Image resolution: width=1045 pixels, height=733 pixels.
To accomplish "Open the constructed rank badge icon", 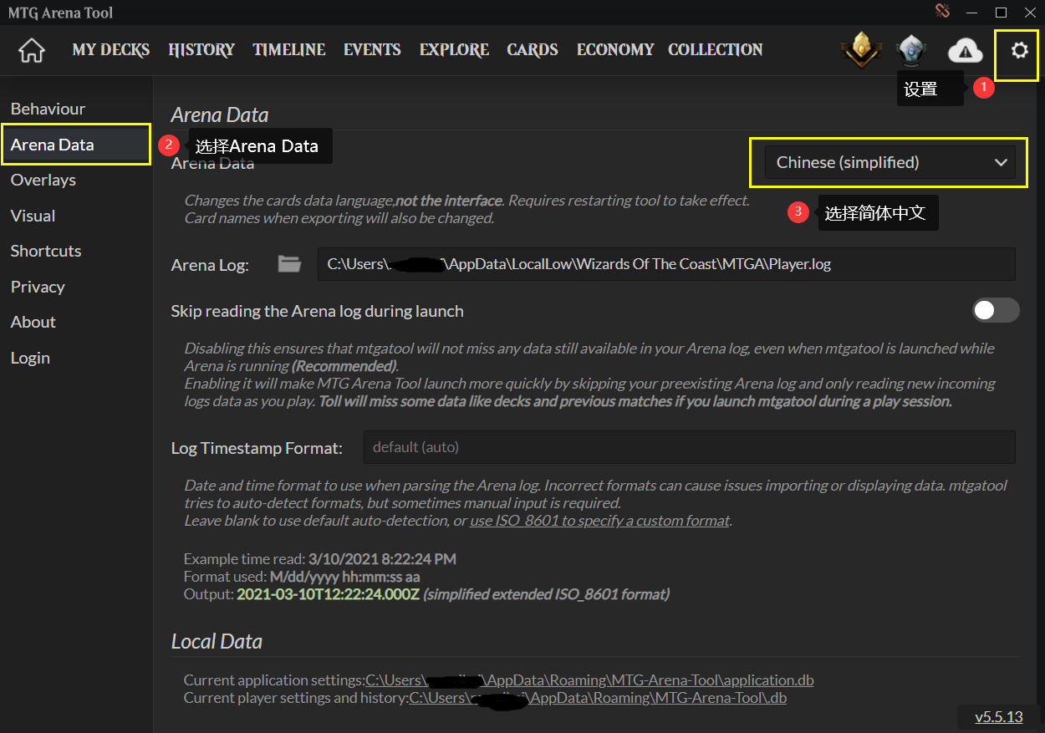I will (x=860, y=51).
